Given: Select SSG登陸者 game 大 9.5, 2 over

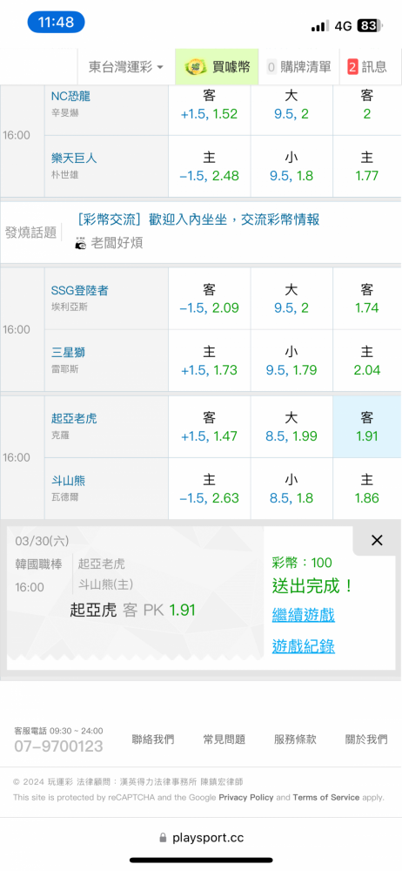Looking at the screenshot, I should [x=291, y=299].
